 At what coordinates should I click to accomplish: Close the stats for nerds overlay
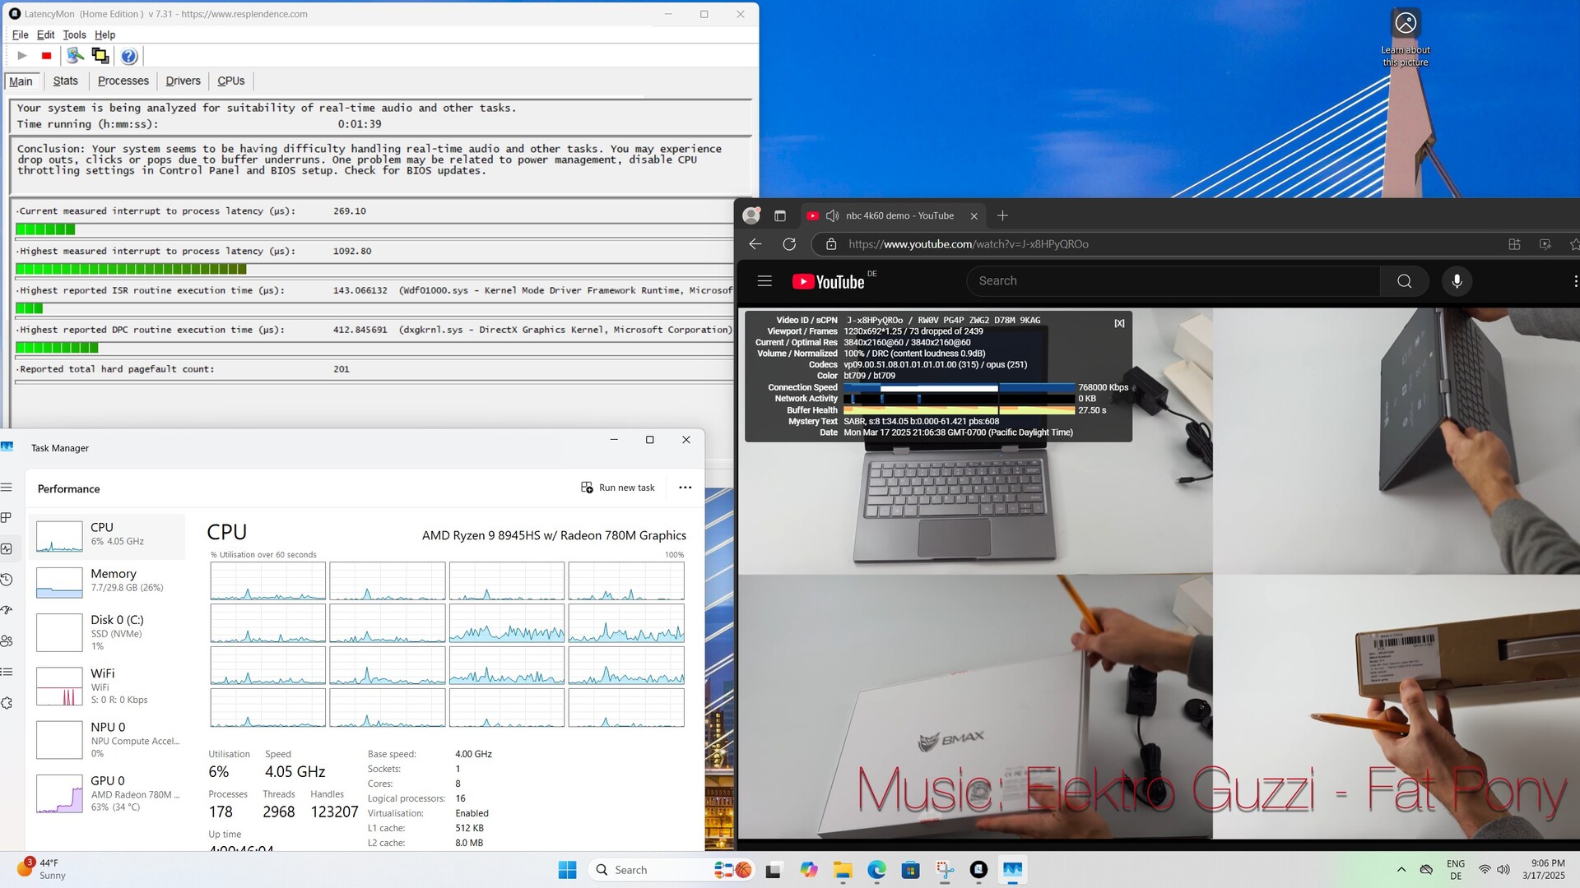click(1119, 323)
